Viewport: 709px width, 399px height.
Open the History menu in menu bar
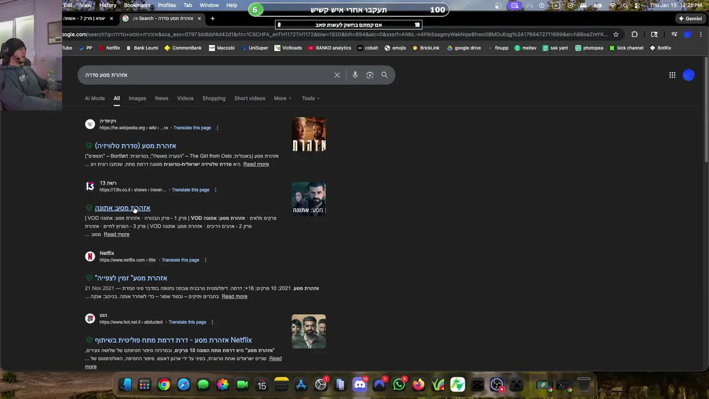(x=107, y=5)
